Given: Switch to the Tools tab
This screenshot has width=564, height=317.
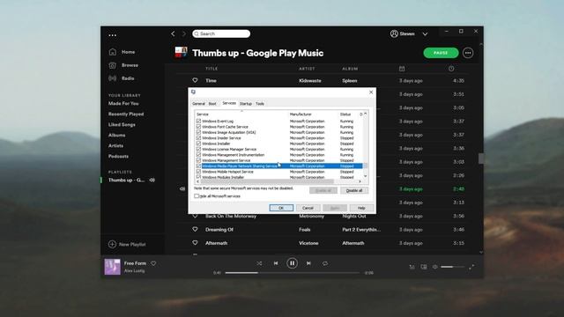Looking at the screenshot, I should [260, 104].
